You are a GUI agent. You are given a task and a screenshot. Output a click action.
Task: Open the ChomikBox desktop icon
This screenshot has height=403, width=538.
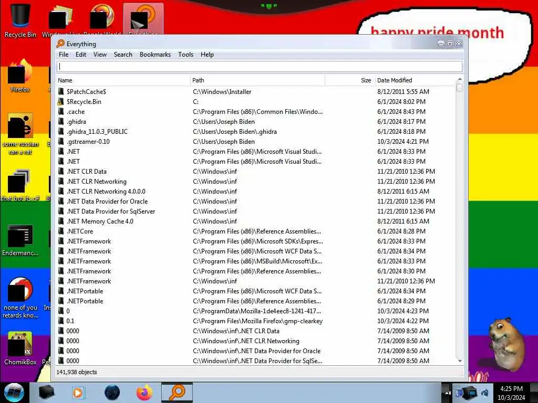(x=20, y=348)
